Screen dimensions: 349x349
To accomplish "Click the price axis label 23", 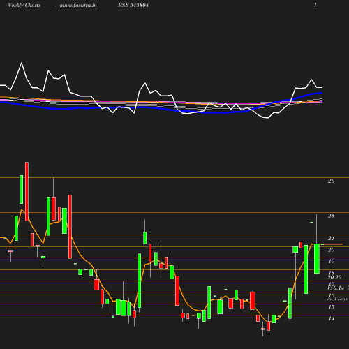I will pos(331,216).
